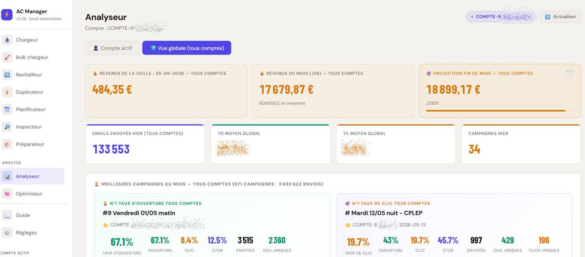585x257 pixels.
Task: Click COMPTE-9 account selector pill
Action: (x=501, y=17)
